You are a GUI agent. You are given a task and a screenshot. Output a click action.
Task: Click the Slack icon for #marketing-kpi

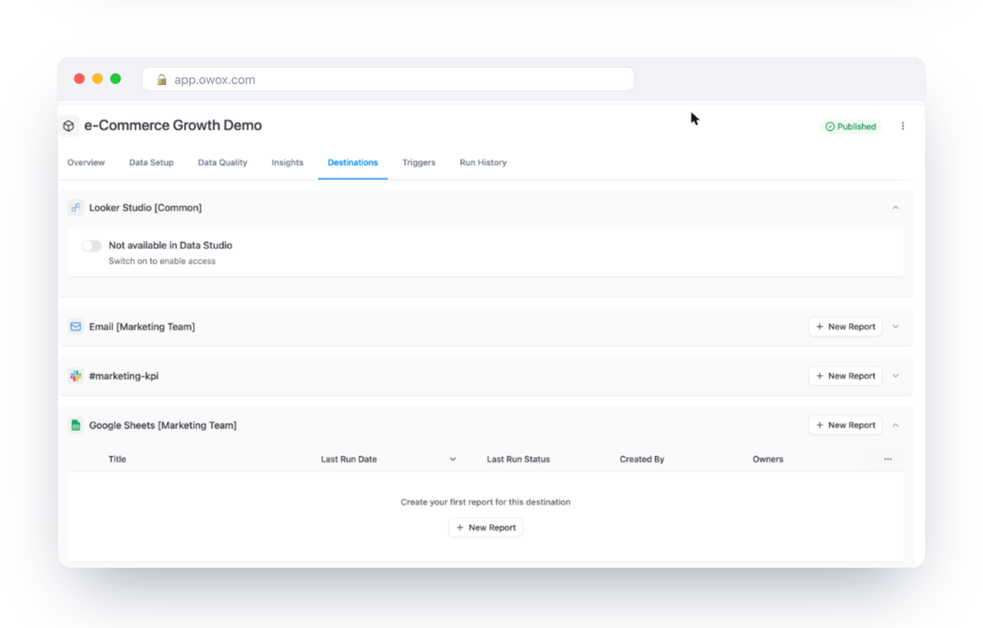pyautogui.click(x=75, y=376)
